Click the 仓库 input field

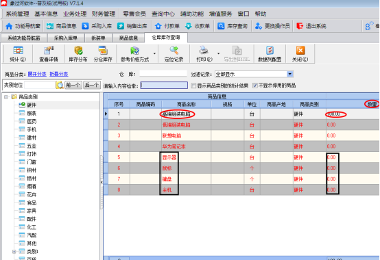(x=163, y=74)
